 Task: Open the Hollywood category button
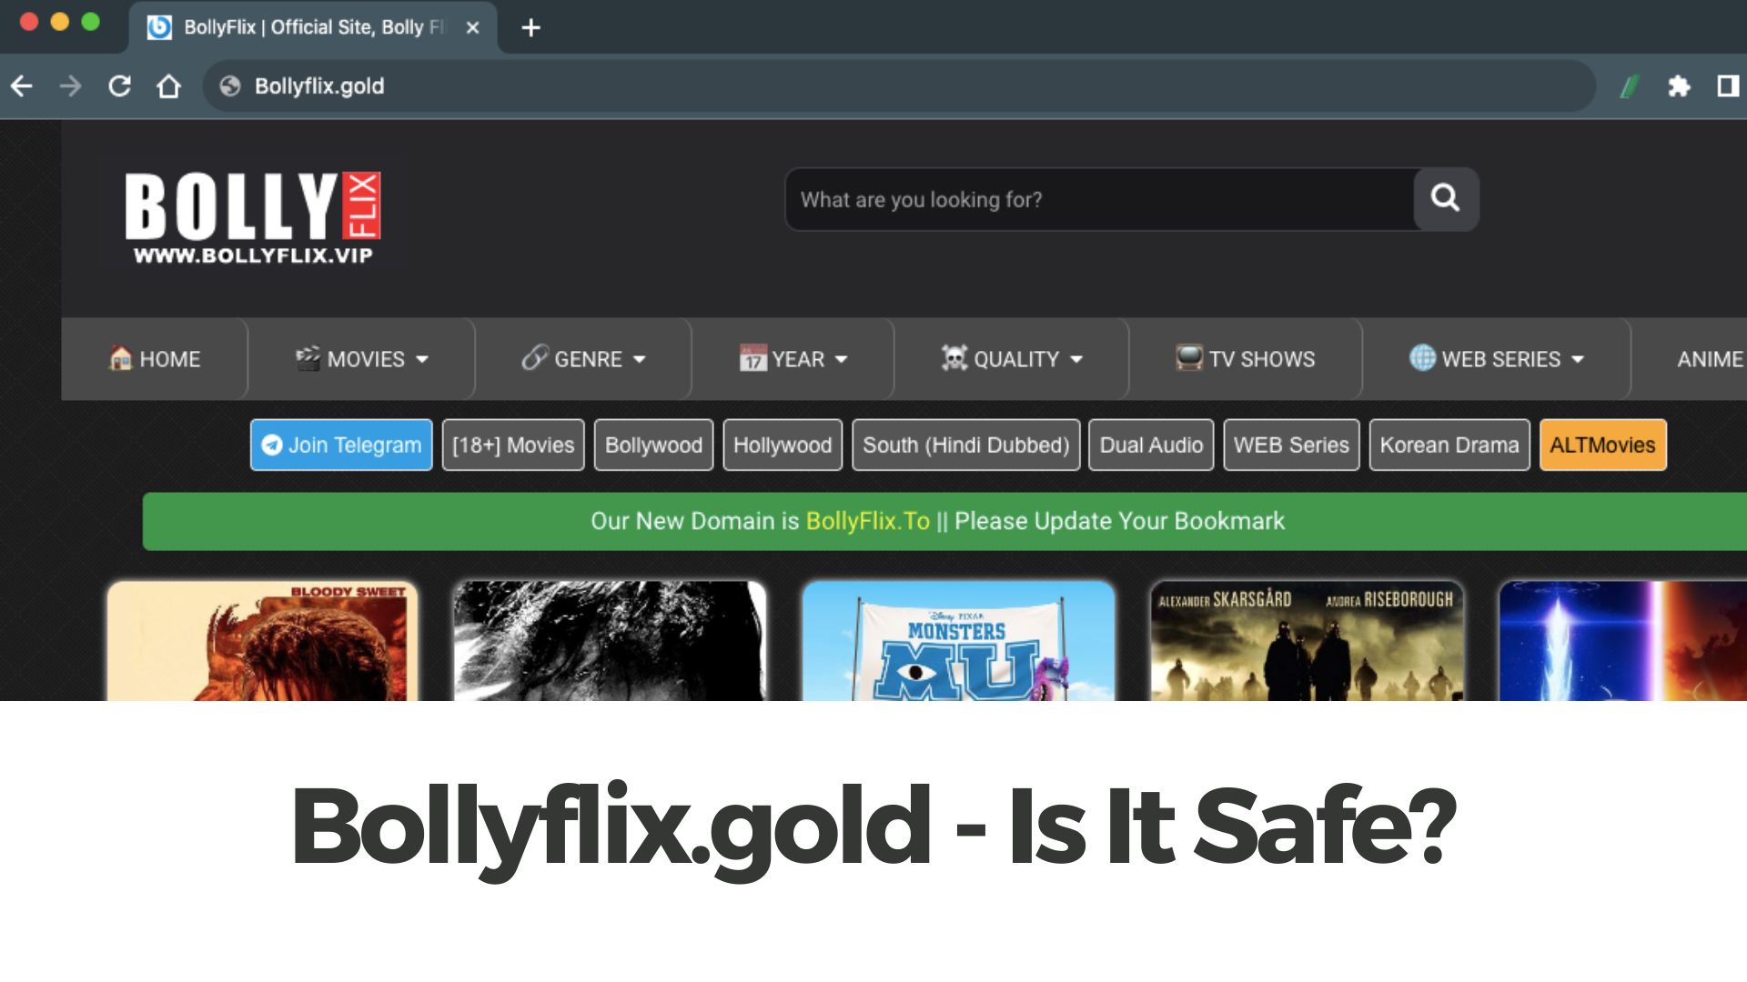[x=783, y=445]
